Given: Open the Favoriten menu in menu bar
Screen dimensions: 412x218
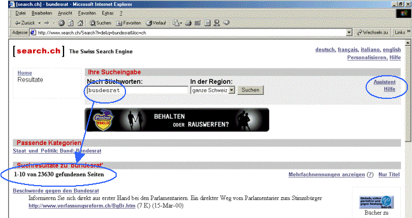Looking at the screenshot, I should pyautogui.click(x=87, y=13).
